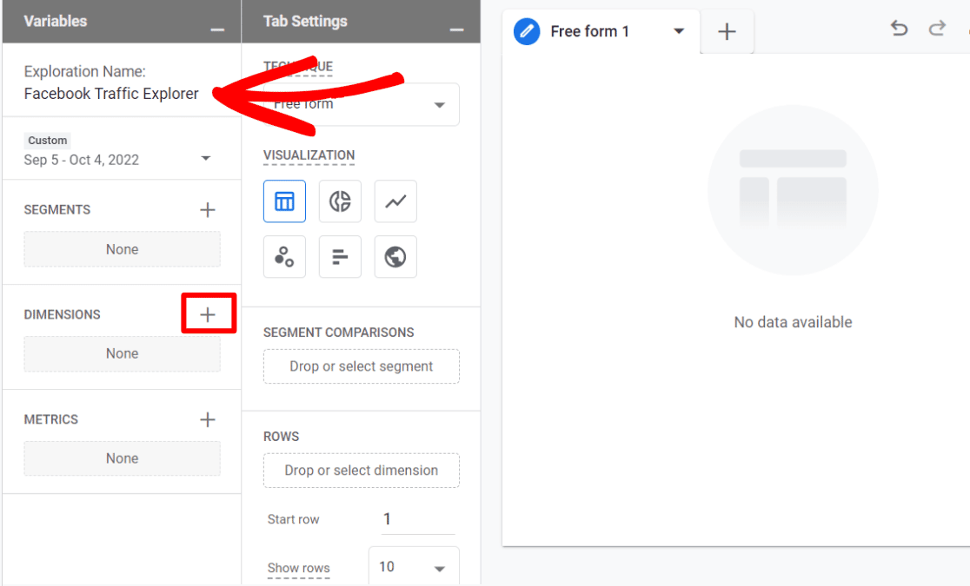Switch to the line chart visualization
Screen dimensions: 970x586
395,201
